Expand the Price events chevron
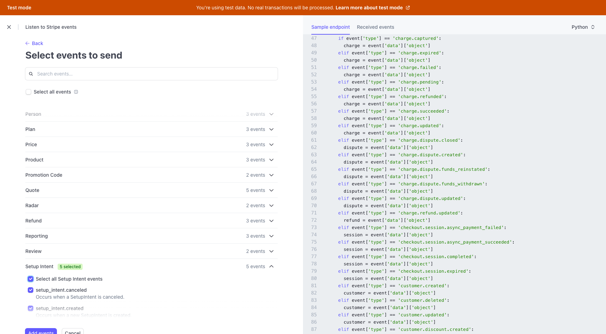Screen dimensions: 606x334 (271, 144)
